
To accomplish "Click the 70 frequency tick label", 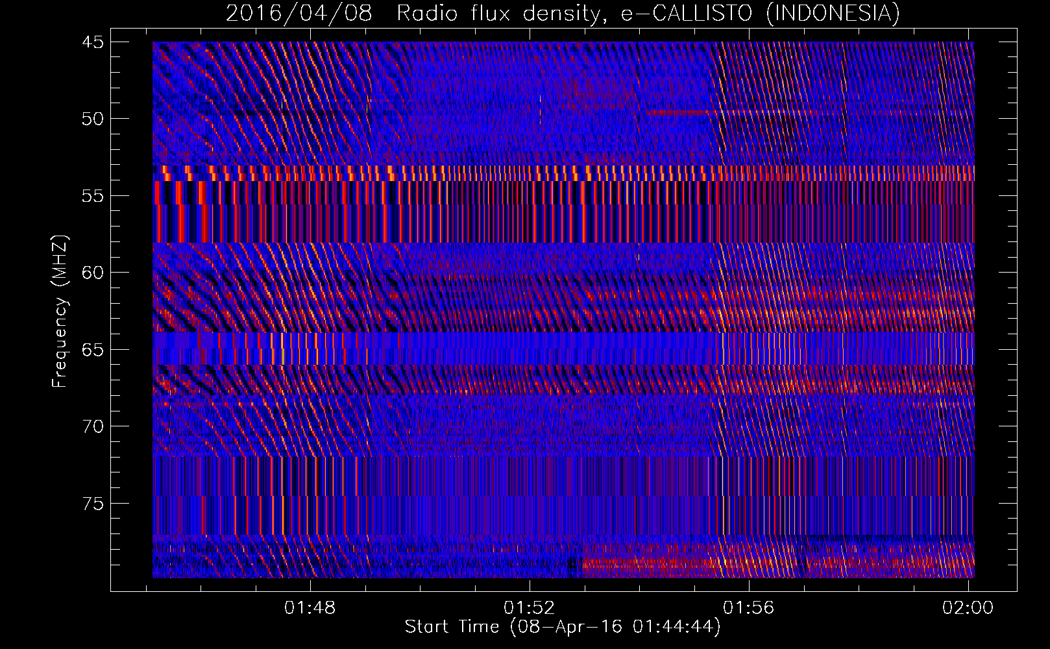I will pos(93,426).
